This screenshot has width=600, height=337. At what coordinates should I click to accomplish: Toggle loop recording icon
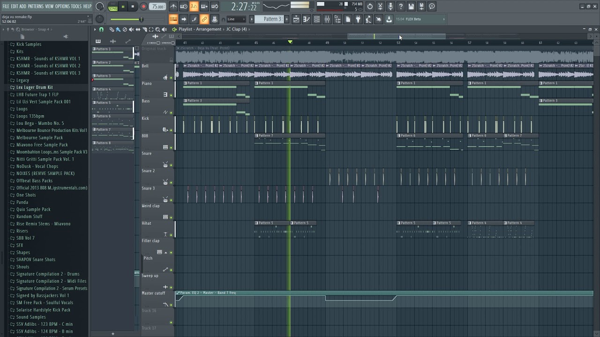click(x=215, y=7)
